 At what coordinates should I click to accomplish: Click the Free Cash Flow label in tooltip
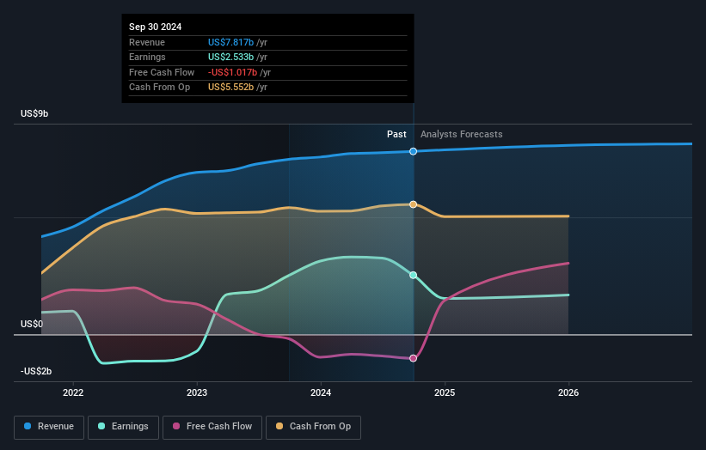[162, 72]
